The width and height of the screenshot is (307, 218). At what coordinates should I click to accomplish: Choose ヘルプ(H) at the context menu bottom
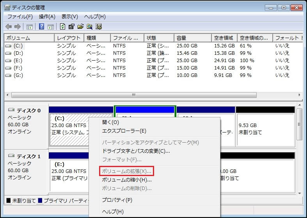tap(113, 211)
